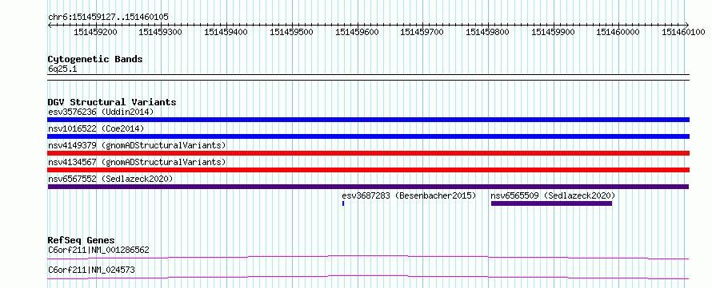Open the C6orf211|NM_001286562 gene label
Screen dimensions: 712x288
(x=98, y=250)
